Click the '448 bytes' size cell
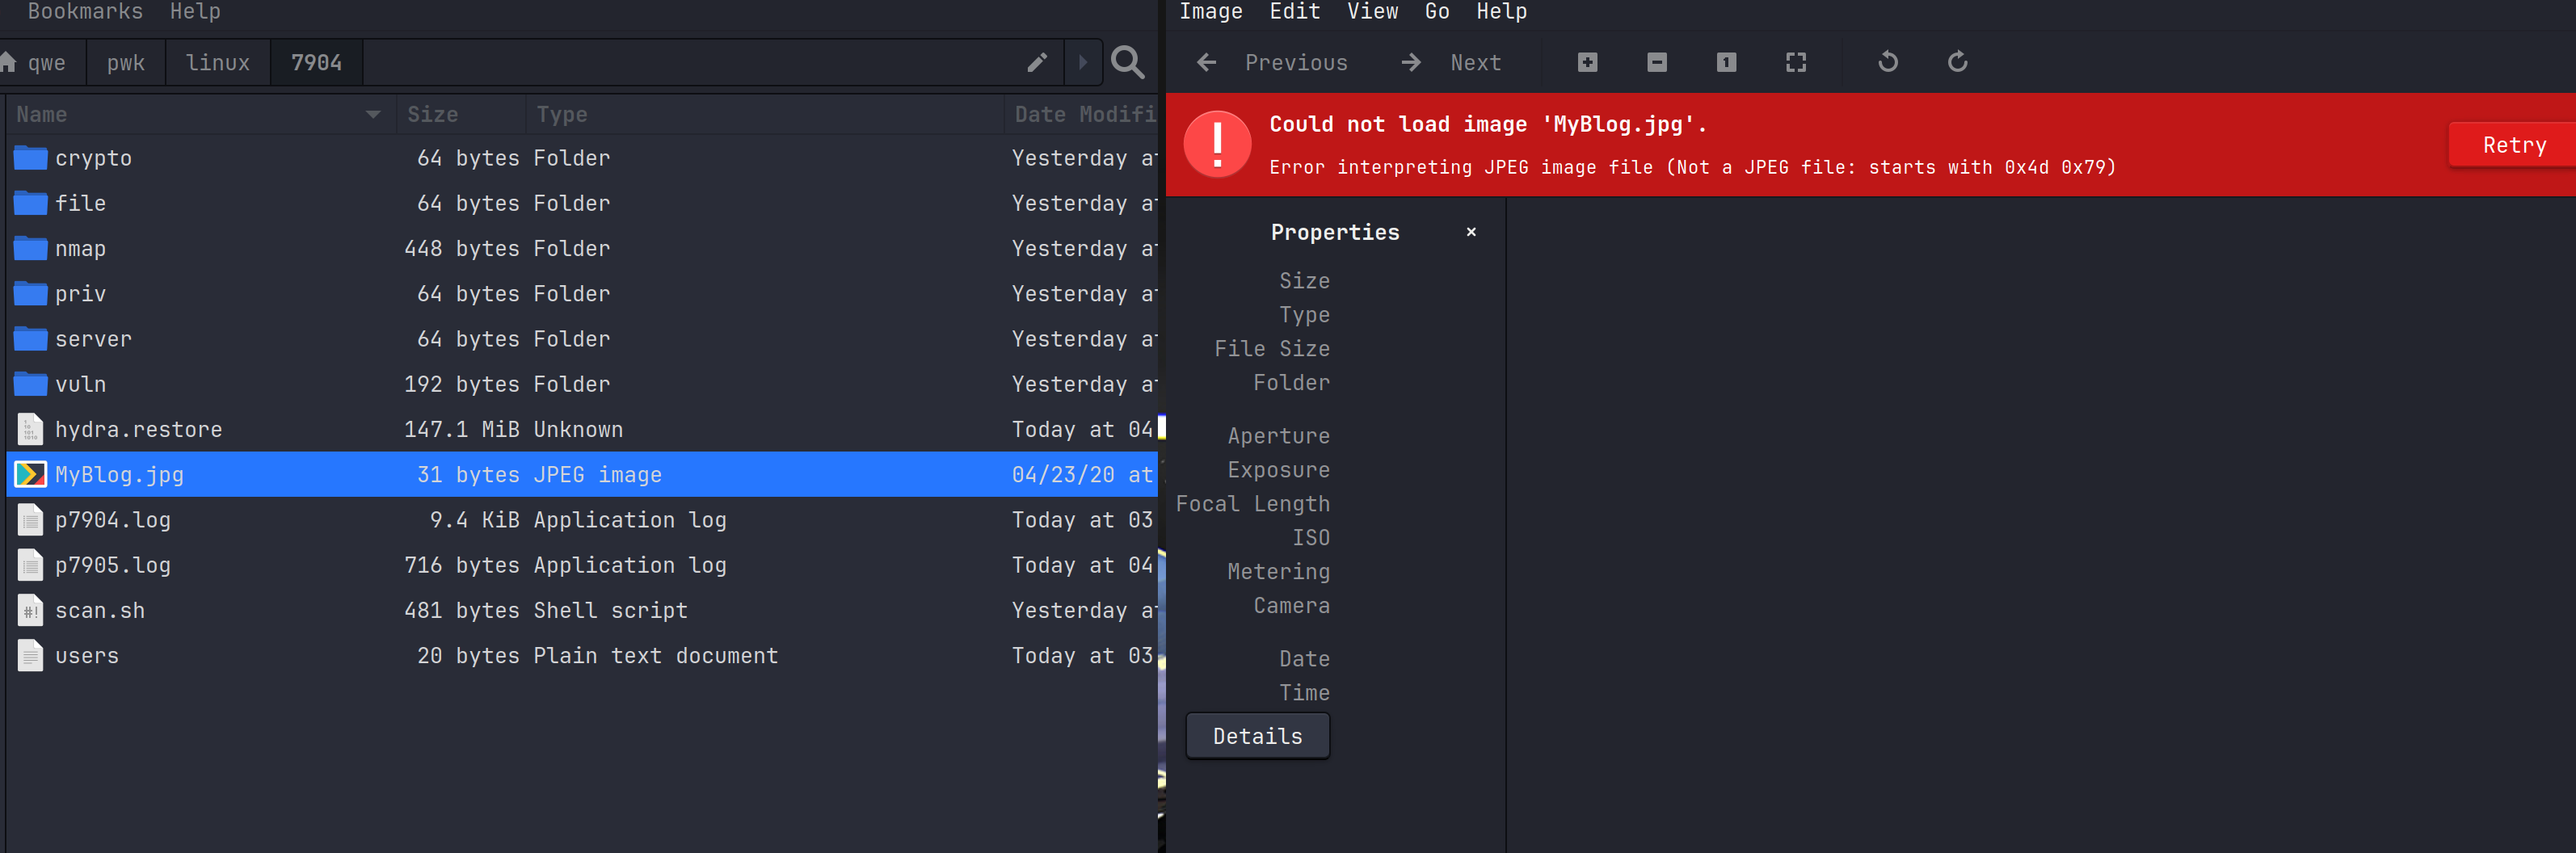 click(461, 248)
